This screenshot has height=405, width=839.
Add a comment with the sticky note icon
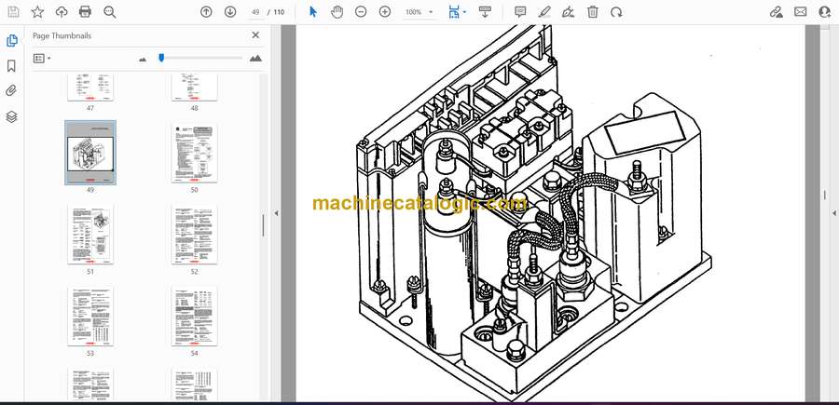coord(520,12)
